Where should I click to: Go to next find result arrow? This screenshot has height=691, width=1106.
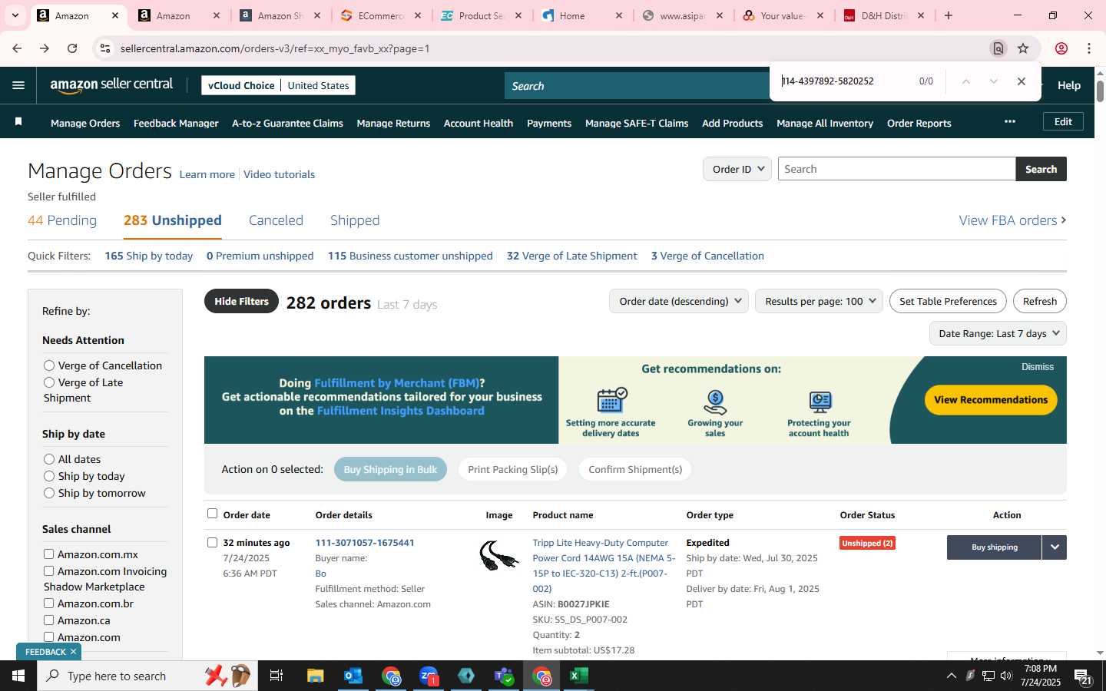tap(993, 81)
